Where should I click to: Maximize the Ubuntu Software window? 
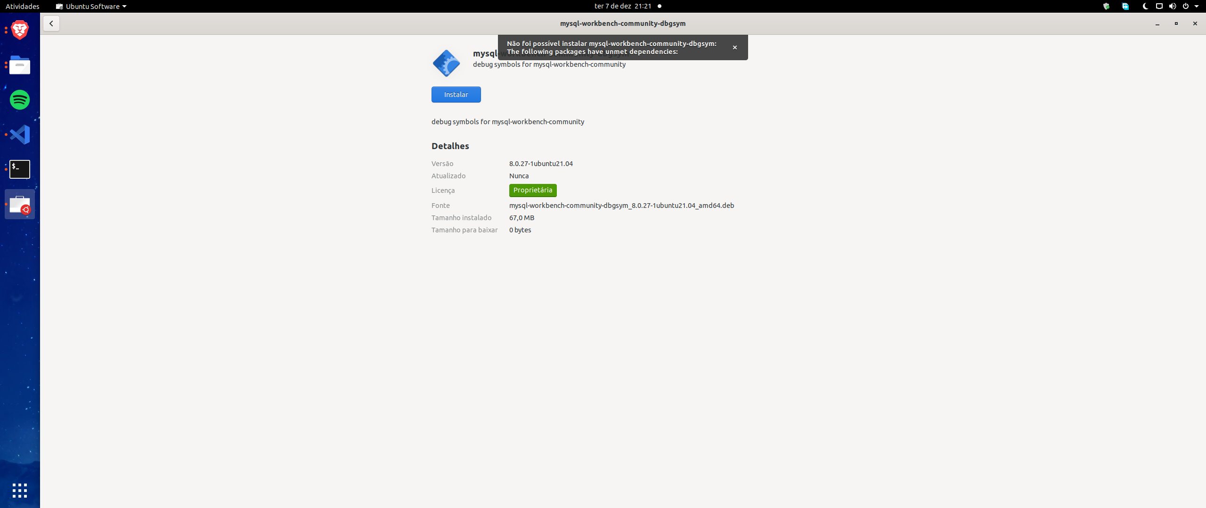pos(1176,24)
